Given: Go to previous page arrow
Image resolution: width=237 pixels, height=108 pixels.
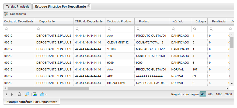Looking at the screenshot, I should pos(6,94).
